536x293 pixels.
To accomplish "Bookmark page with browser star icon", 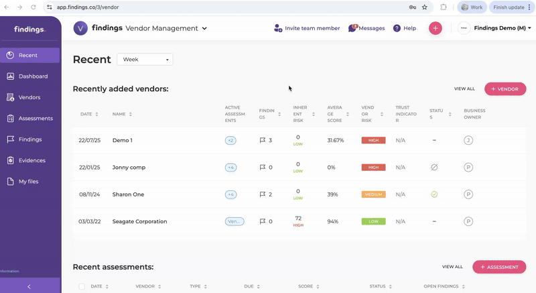I will tap(424, 7).
